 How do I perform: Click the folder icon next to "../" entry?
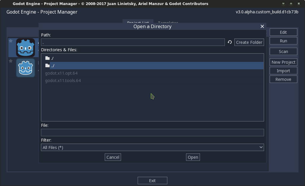click(x=47, y=65)
